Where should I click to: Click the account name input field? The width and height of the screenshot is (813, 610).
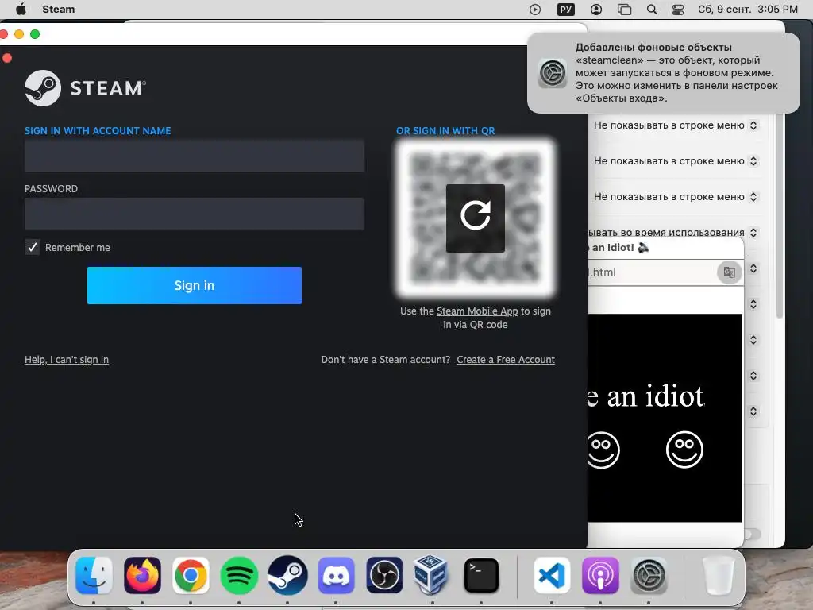pos(195,156)
